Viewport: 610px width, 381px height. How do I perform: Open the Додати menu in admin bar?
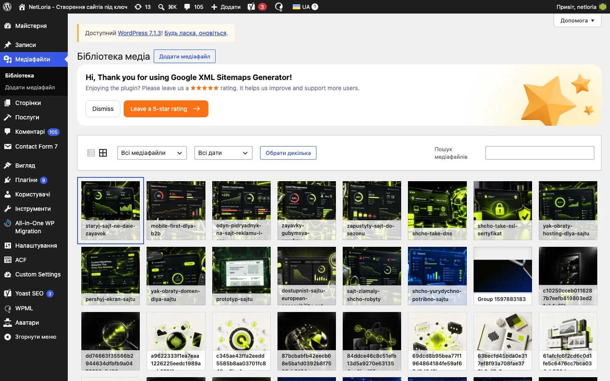[x=226, y=7]
